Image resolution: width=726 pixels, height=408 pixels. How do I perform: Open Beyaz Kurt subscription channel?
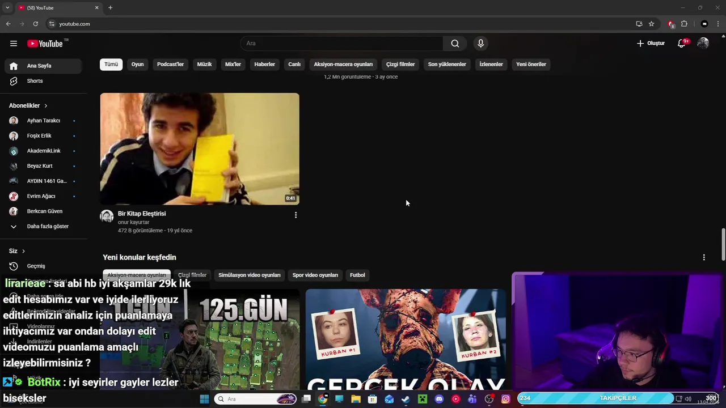43,166
